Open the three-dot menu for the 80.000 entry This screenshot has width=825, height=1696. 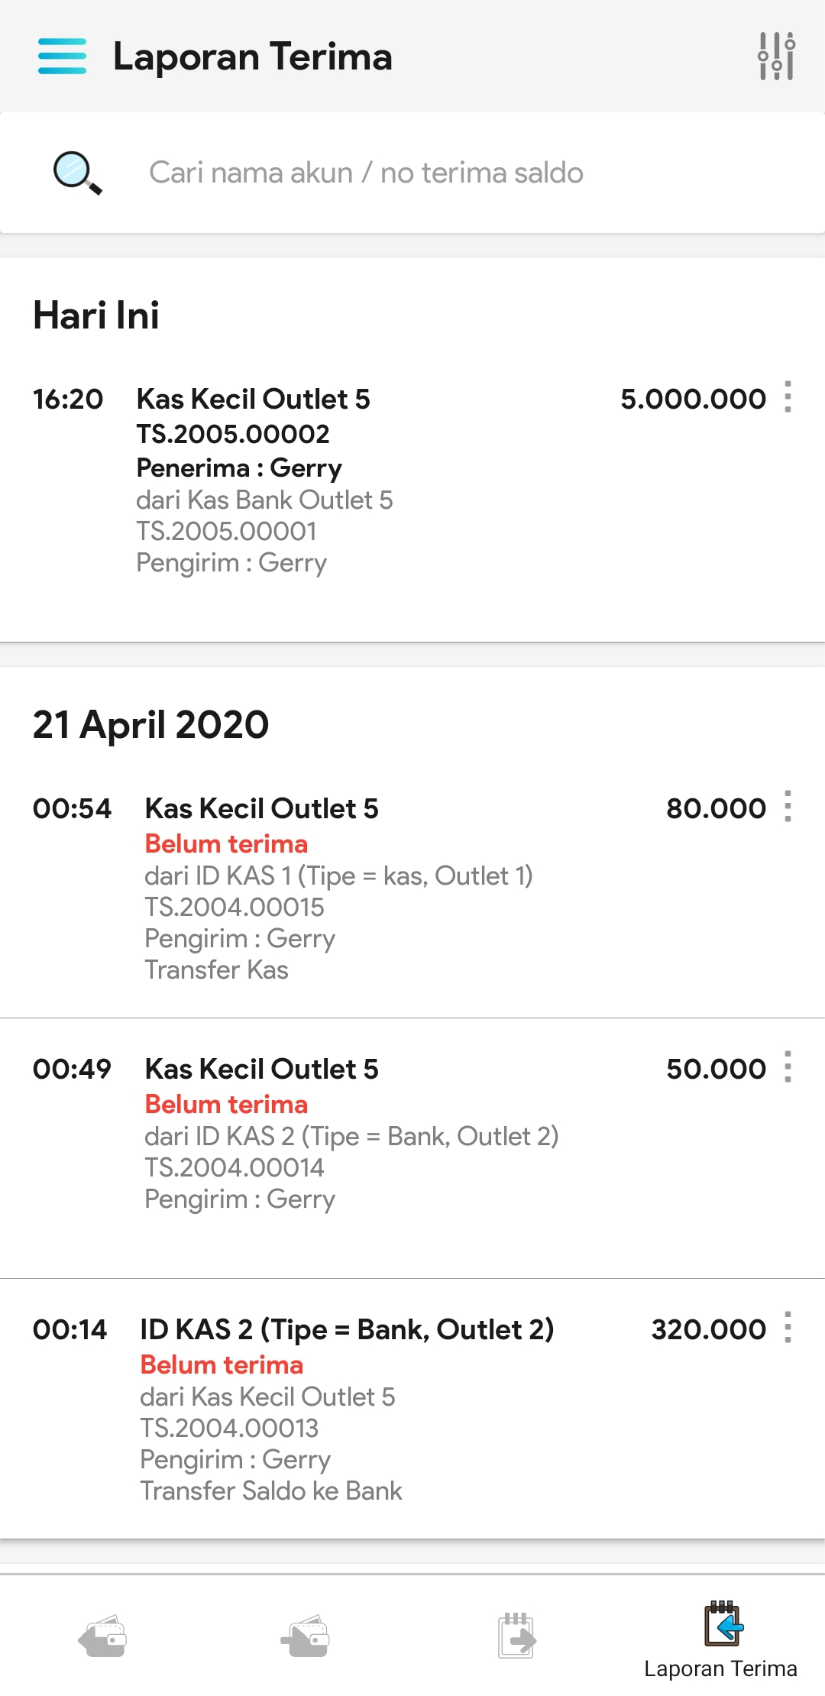788,807
